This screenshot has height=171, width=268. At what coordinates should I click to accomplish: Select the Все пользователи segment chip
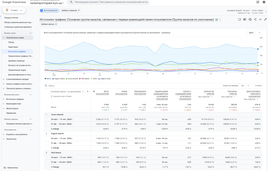(50, 10)
